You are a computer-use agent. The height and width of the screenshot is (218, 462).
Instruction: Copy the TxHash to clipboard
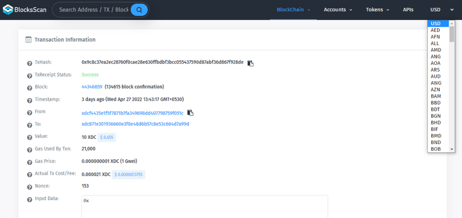pos(250,63)
